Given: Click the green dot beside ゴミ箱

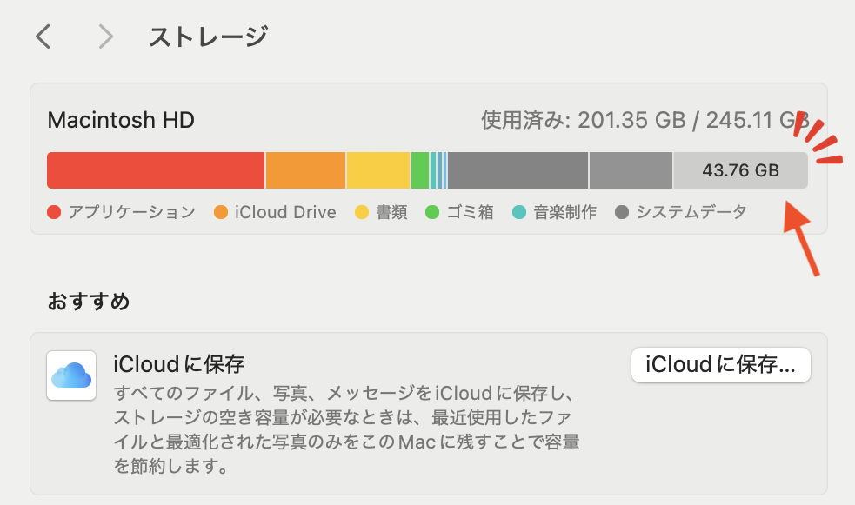Looking at the screenshot, I should [x=432, y=212].
